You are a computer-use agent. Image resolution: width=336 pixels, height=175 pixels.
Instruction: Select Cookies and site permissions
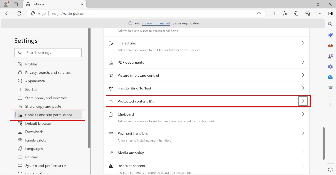tap(48, 115)
